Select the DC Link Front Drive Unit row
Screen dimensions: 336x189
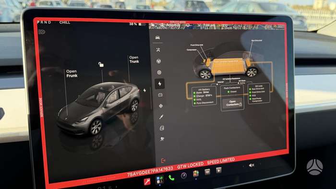click(x=257, y=92)
